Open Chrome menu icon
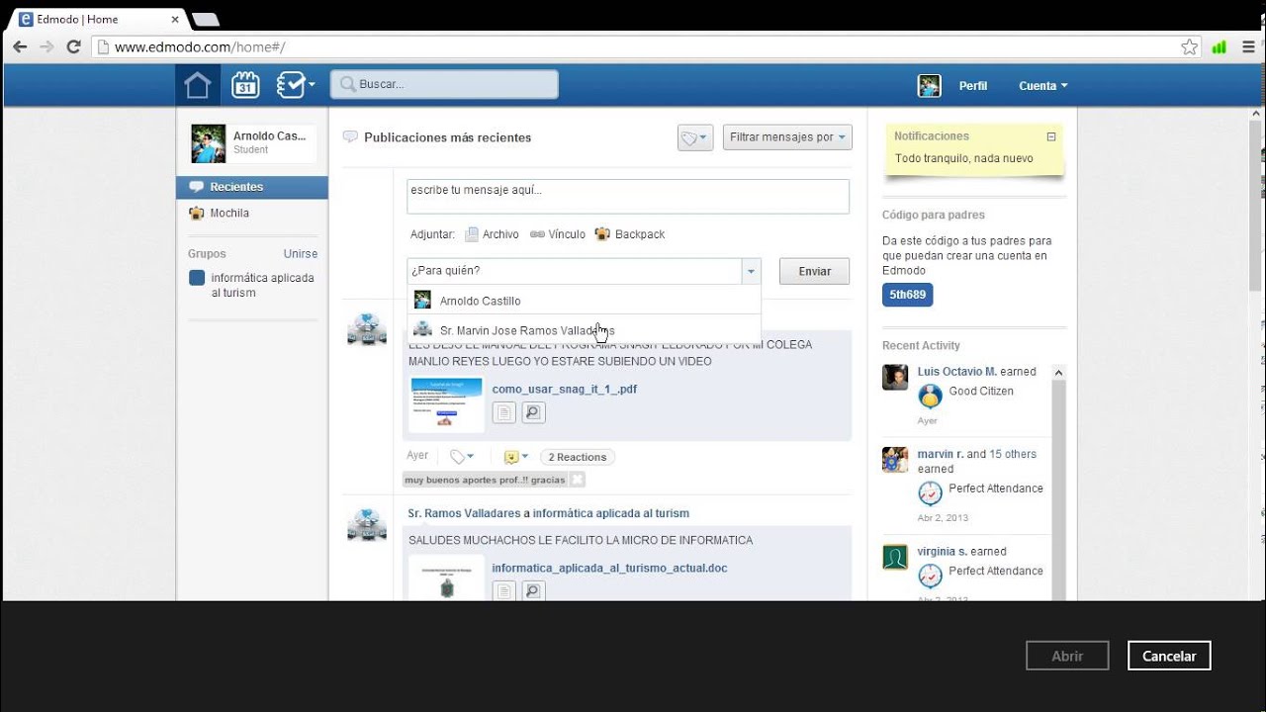 coord(1248,46)
